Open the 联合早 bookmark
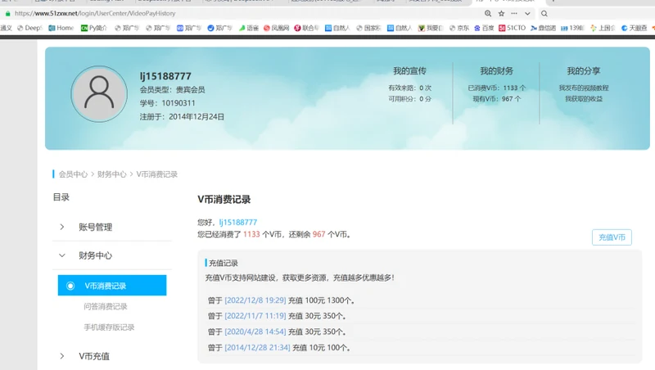The height and width of the screenshot is (370, 655). pyautogui.click(x=306, y=28)
